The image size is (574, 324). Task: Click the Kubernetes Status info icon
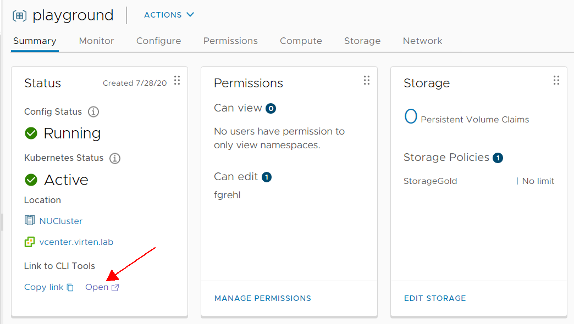tap(115, 158)
